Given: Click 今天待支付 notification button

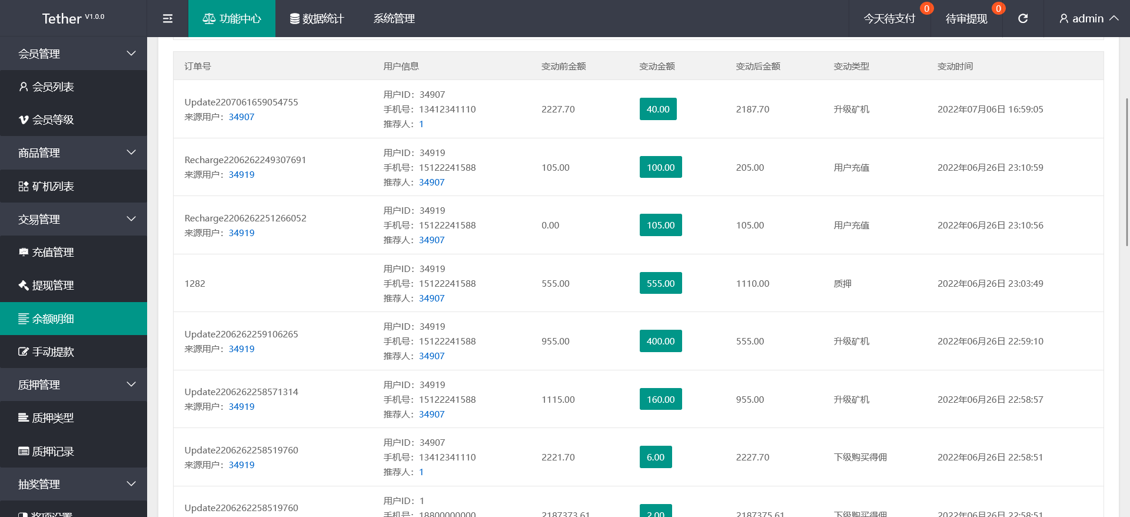Looking at the screenshot, I should (889, 19).
